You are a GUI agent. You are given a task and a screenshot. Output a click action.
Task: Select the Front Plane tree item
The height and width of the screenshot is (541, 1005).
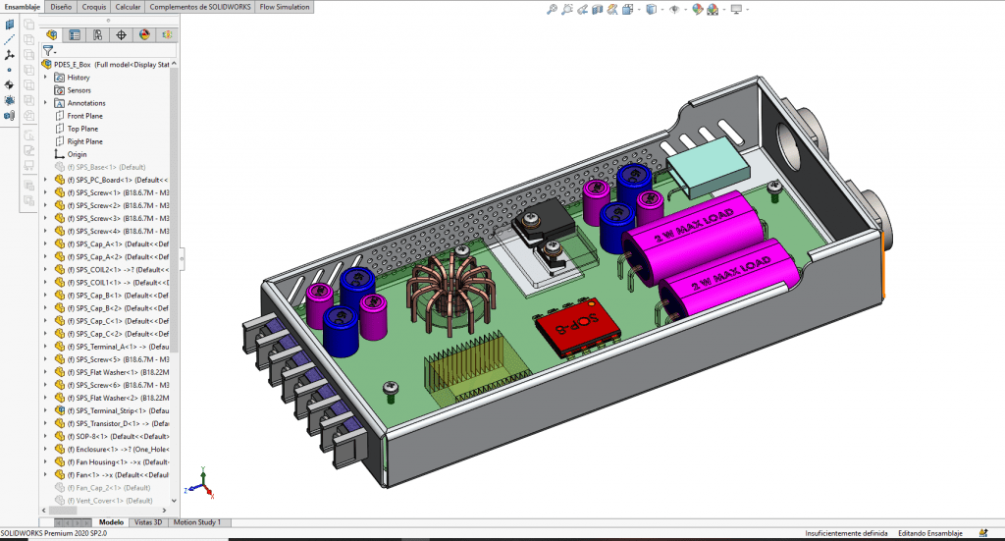click(79, 116)
